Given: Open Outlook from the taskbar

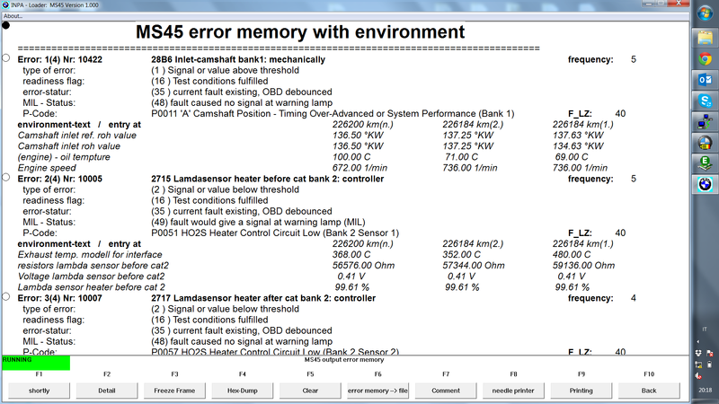Looking at the screenshot, I should click(x=705, y=80).
